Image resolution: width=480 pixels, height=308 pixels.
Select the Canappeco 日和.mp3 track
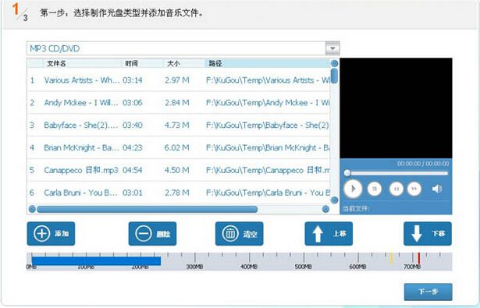[179, 170]
